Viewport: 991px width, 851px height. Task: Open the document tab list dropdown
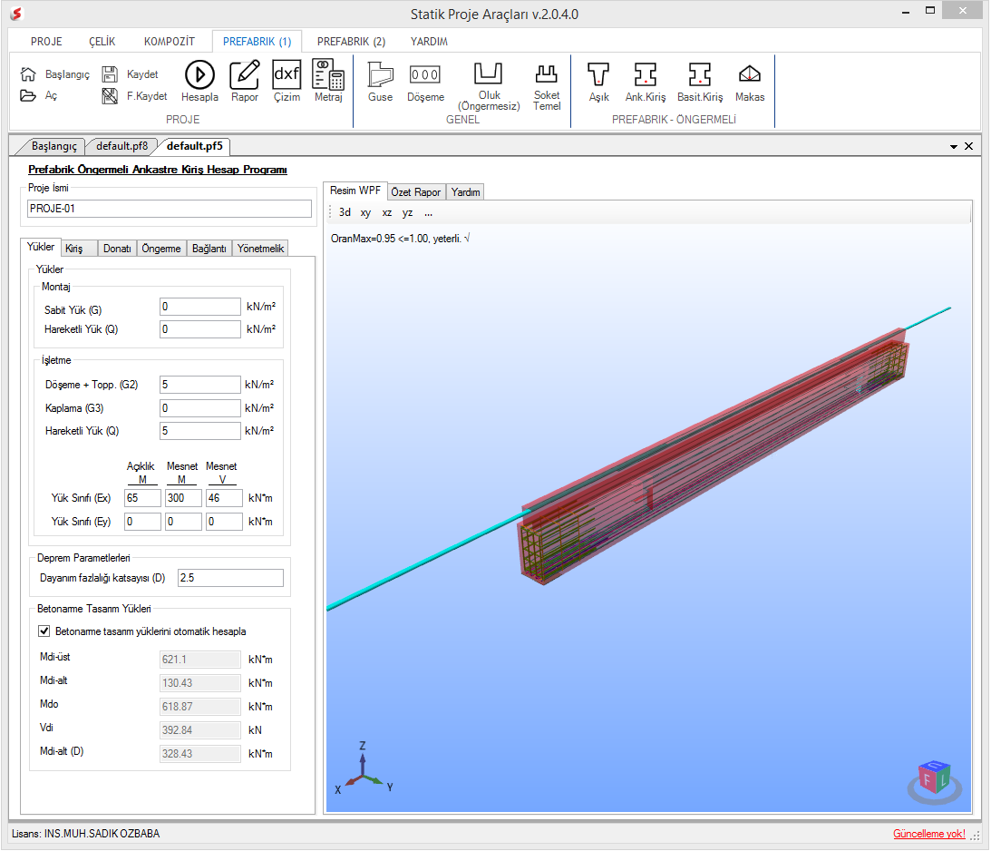(954, 147)
